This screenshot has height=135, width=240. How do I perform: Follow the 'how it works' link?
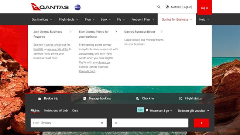[x=46, y=45]
